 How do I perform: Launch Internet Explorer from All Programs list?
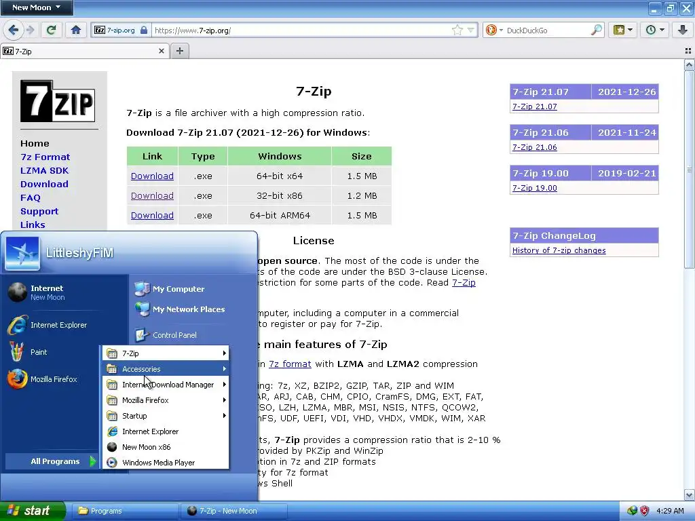[166, 431]
